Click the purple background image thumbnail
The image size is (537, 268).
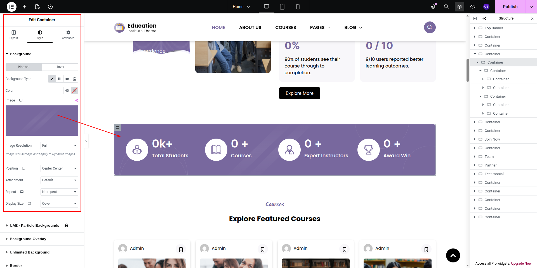pos(42,120)
